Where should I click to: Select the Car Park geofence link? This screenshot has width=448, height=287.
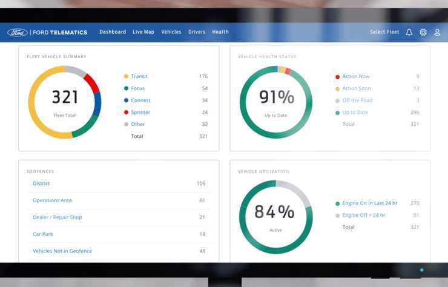43,234
